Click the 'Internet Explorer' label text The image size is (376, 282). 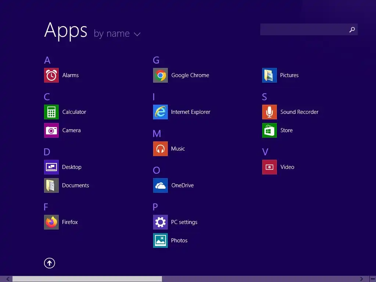click(x=191, y=112)
